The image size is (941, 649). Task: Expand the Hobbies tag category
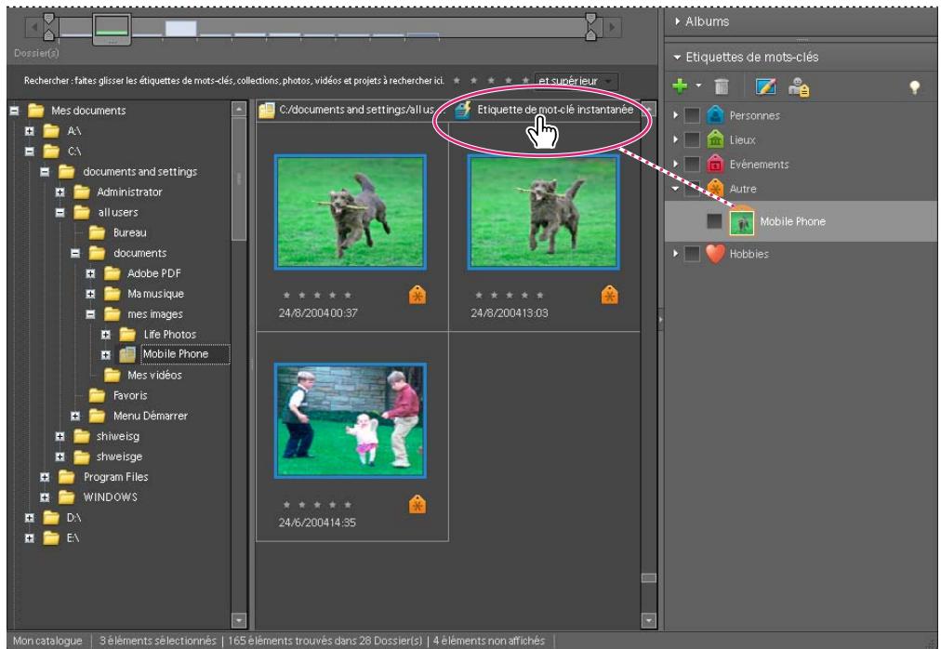[x=677, y=255]
